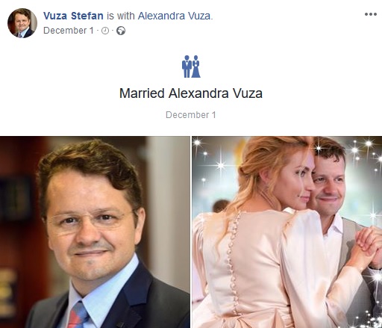Click the gray December 1 under headline
The width and height of the screenshot is (382, 328).
click(191, 115)
